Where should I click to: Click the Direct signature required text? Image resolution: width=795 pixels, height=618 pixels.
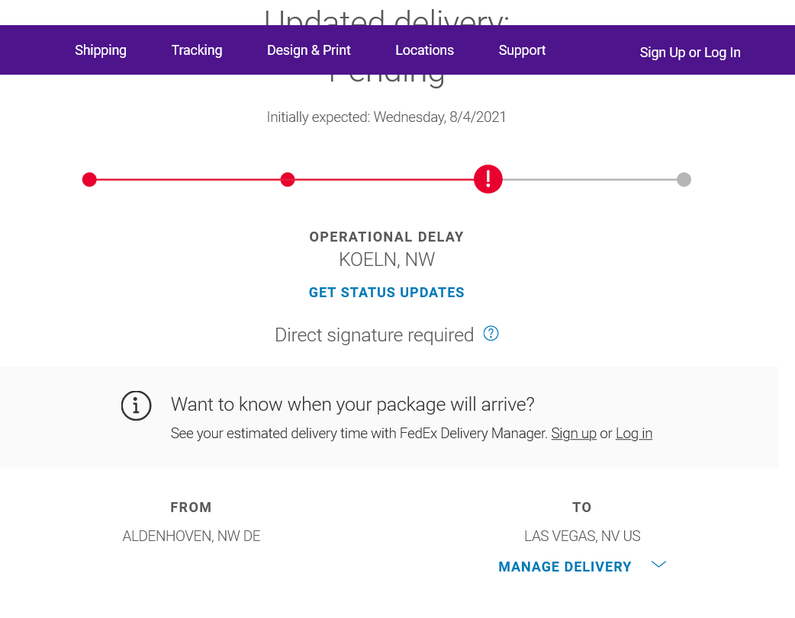[x=374, y=335]
